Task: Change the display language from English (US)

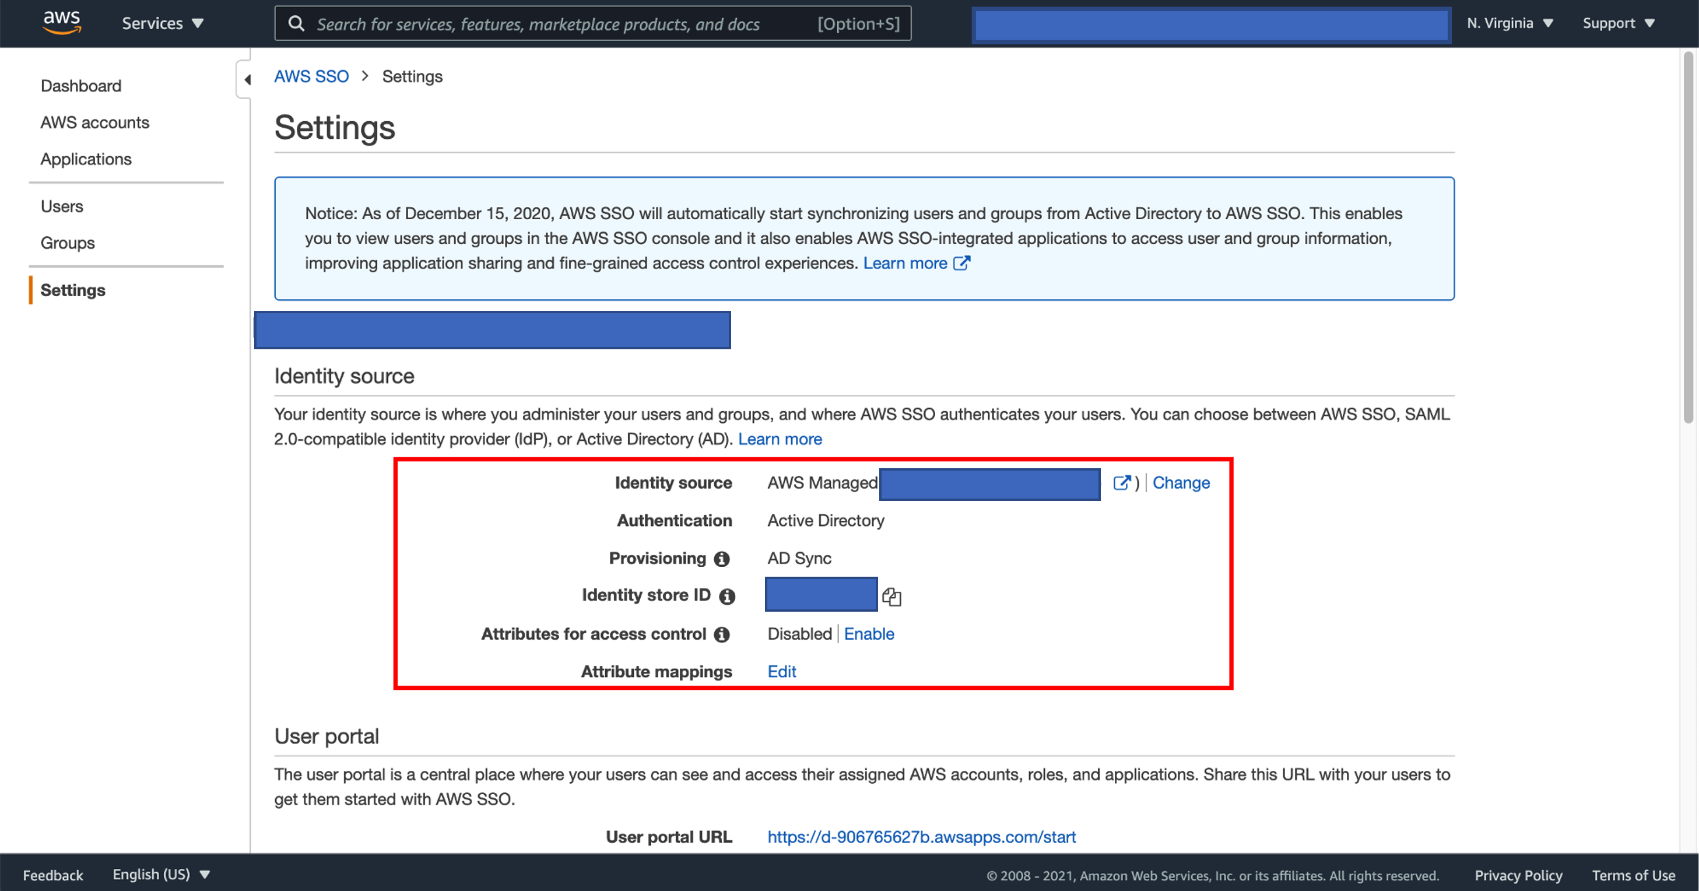Action: coord(160,875)
